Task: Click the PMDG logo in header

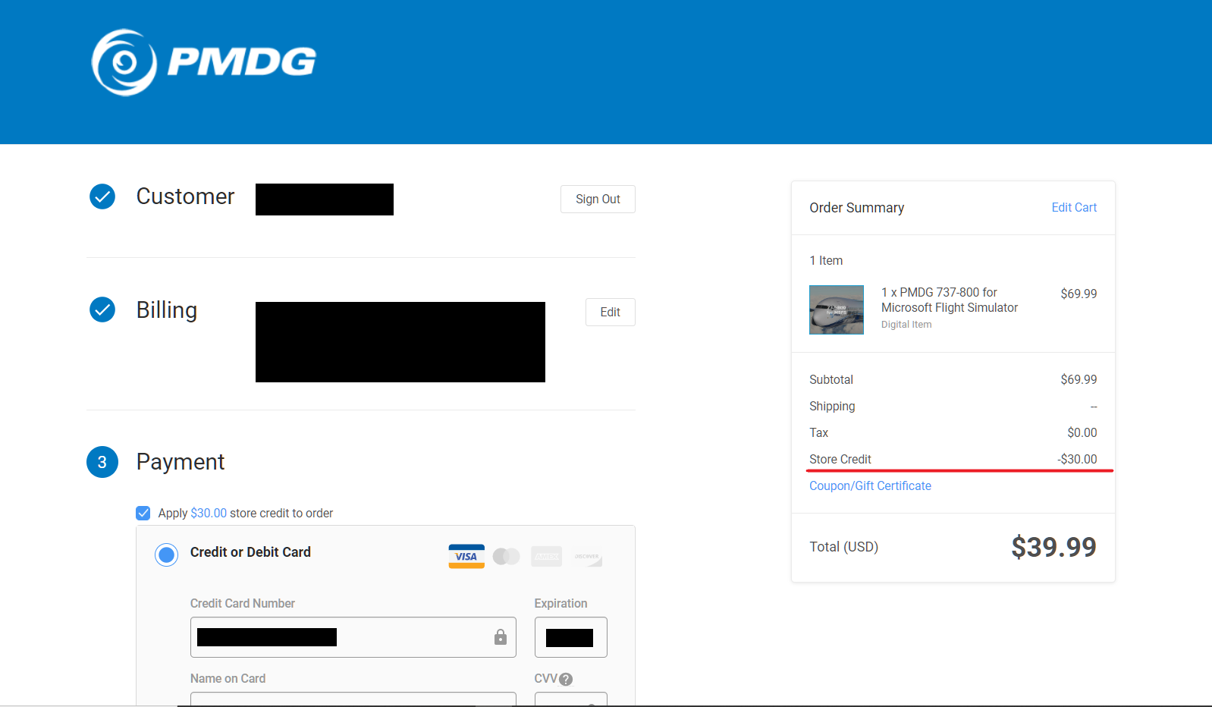Action: tap(203, 62)
